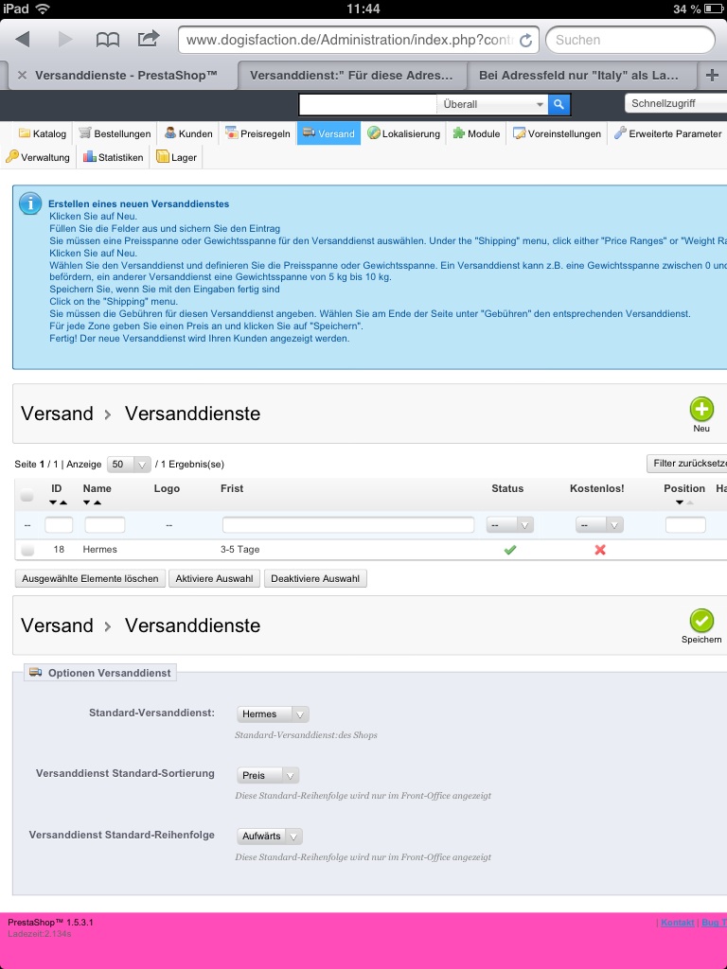The image size is (727, 969).
Task: Open the Katalog menu
Action: point(42,133)
